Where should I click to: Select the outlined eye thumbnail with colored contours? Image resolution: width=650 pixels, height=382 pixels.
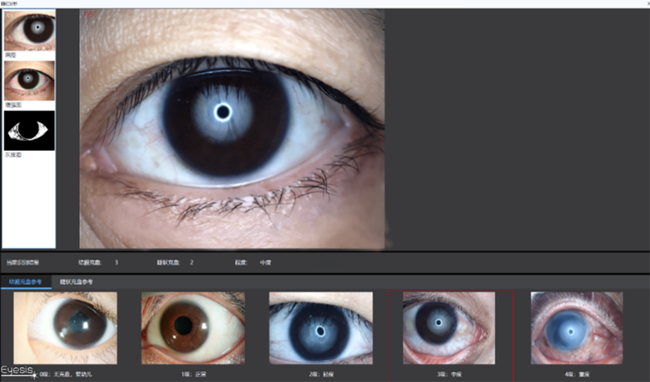tap(30, 81)
